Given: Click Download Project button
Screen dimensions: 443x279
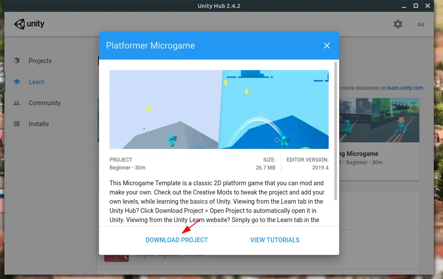Looking at the screenshot, I should 177,240.
